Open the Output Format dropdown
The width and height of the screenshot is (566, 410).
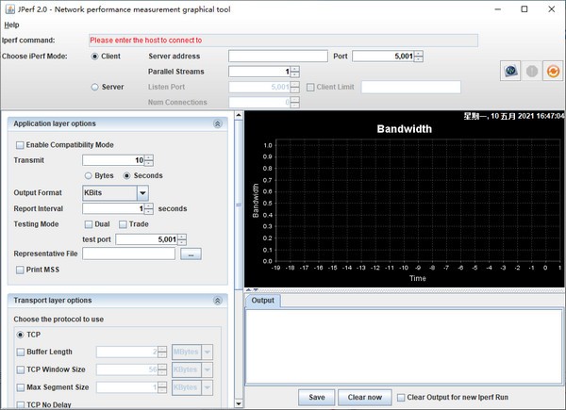point(142,192)
